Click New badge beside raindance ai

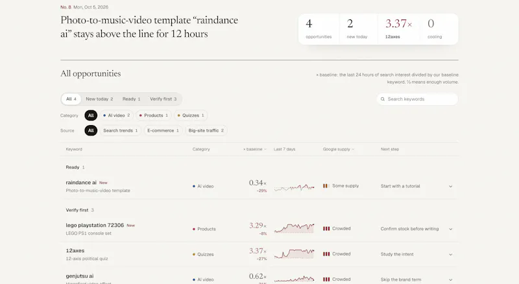[103, 183]
